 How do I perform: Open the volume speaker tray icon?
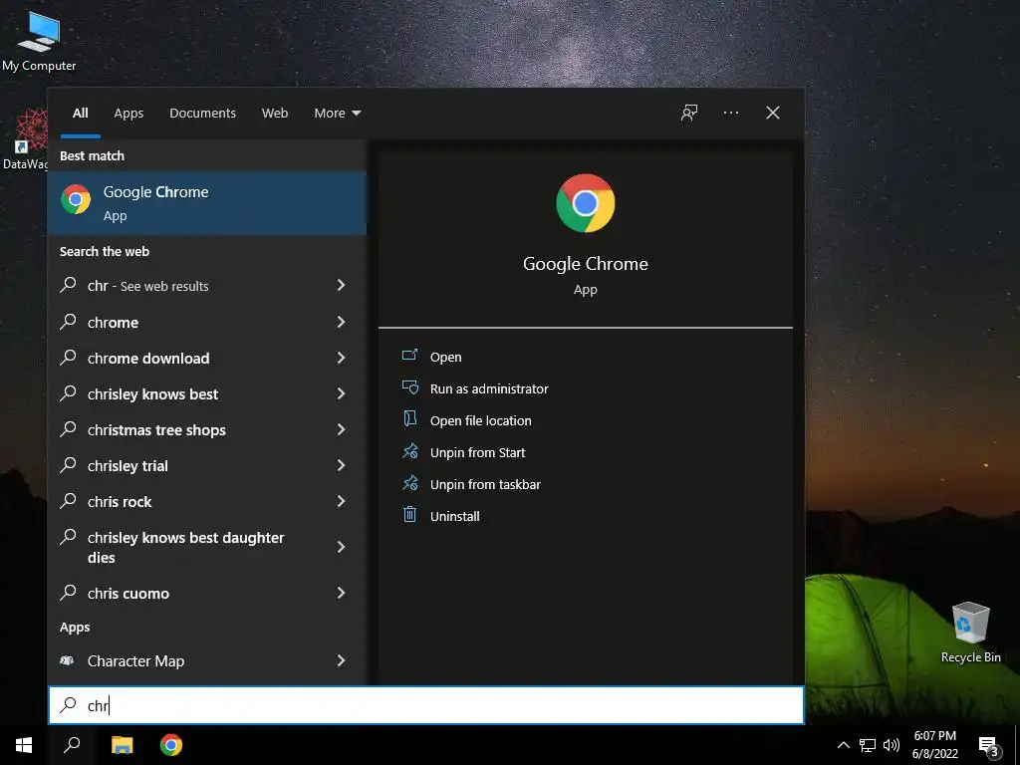(891, 745)
